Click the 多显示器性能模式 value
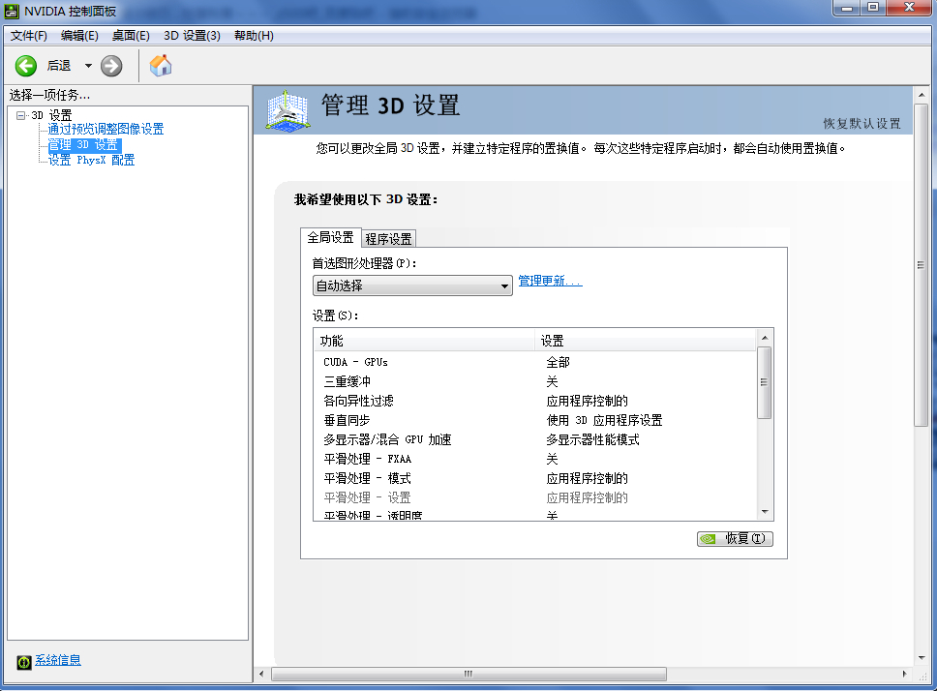This screenshot has height=691, width=937. [x=592, y=439]
